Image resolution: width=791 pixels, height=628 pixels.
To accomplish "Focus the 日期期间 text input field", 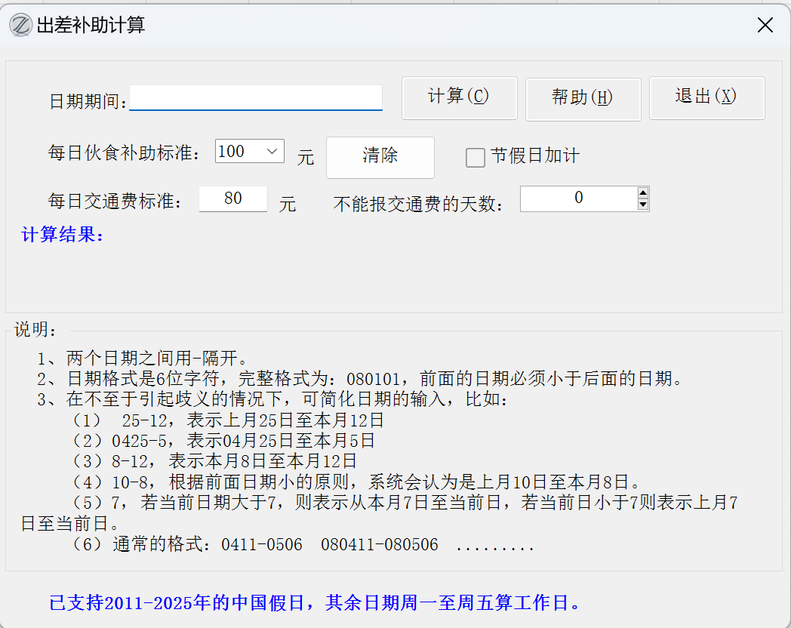I will coord(256,98).
